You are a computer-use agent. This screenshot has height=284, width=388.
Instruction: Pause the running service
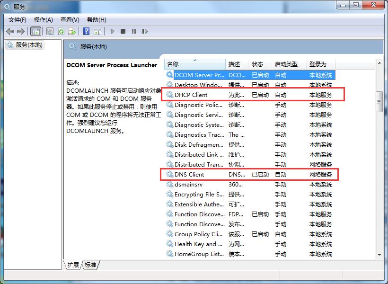(x=135, y=31)
